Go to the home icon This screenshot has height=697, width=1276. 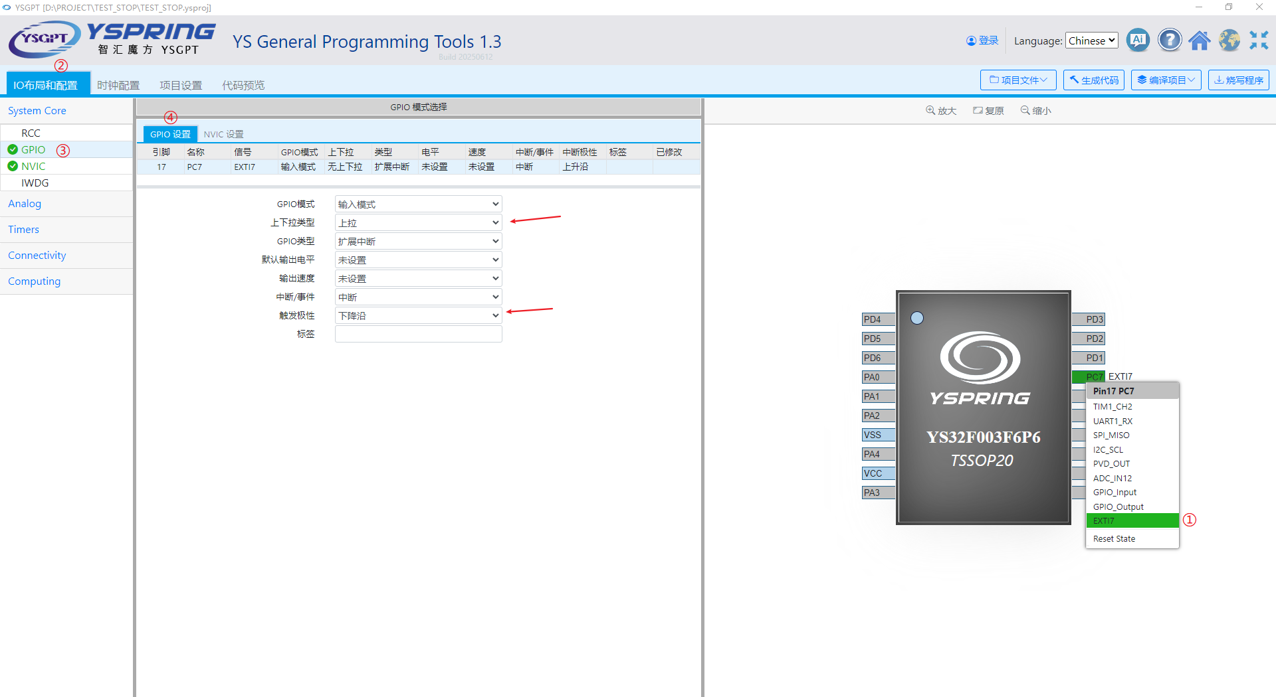(x=1200, y=40)
